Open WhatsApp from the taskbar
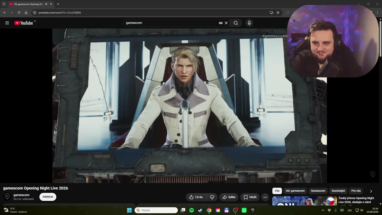This screenshot has height=215, width=382. pyautogui.click(x=244, y=210)
